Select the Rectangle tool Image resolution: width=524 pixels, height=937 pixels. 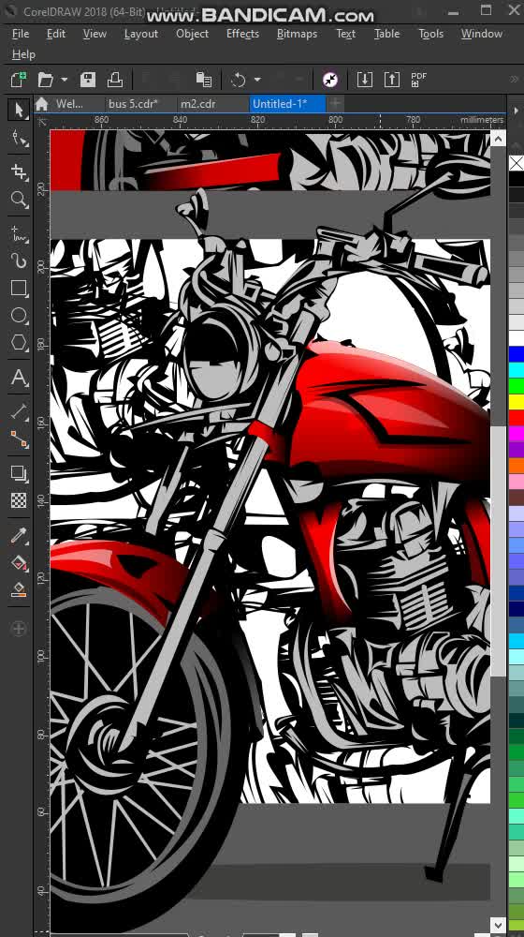(x=19, y=289)
